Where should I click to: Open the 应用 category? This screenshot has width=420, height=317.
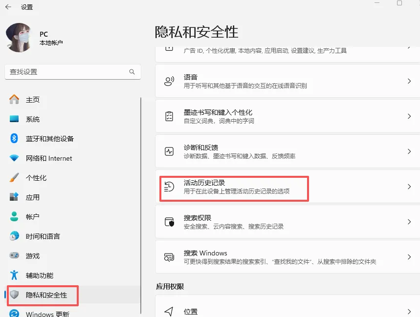(73, 197)
